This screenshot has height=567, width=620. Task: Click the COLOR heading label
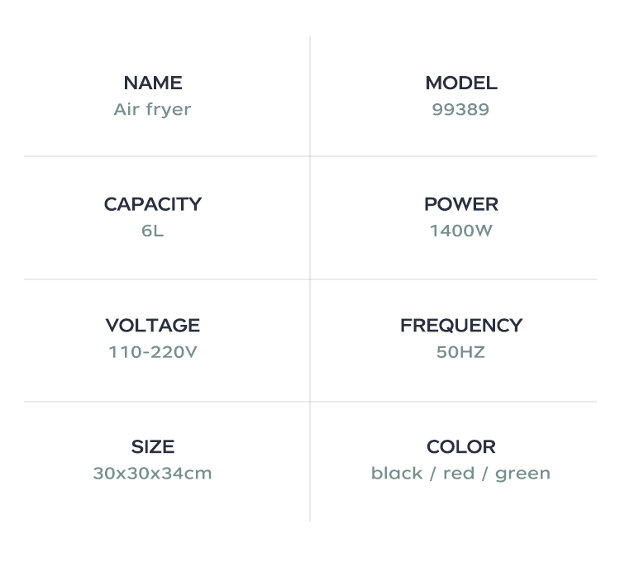tap(460, 447)
